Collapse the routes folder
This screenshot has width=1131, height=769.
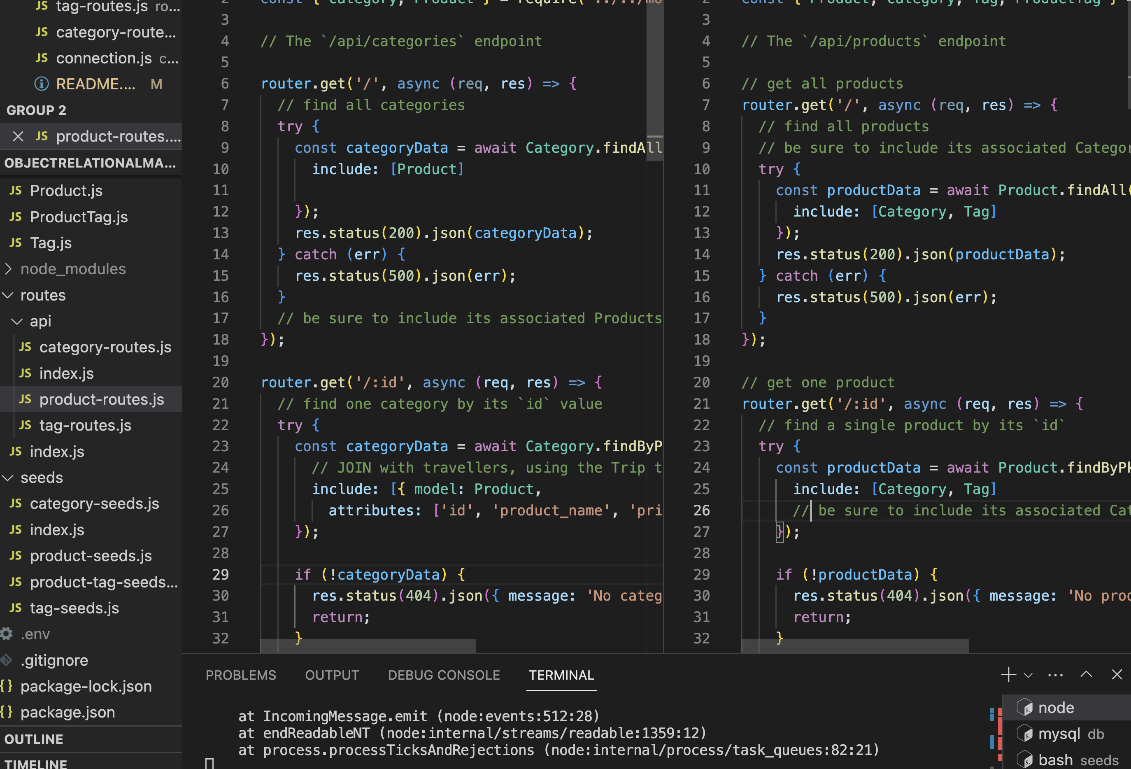pos(7,295)
